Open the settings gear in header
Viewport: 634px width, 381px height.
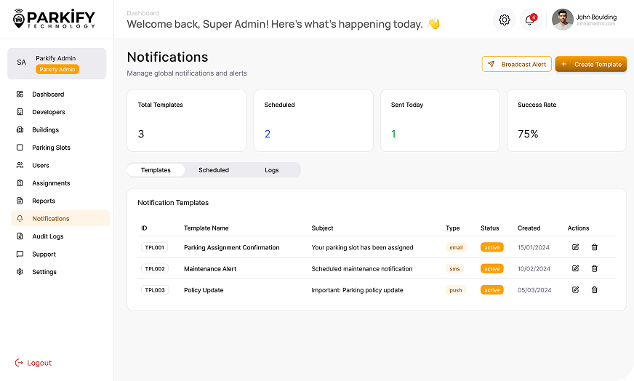point(505,20)
